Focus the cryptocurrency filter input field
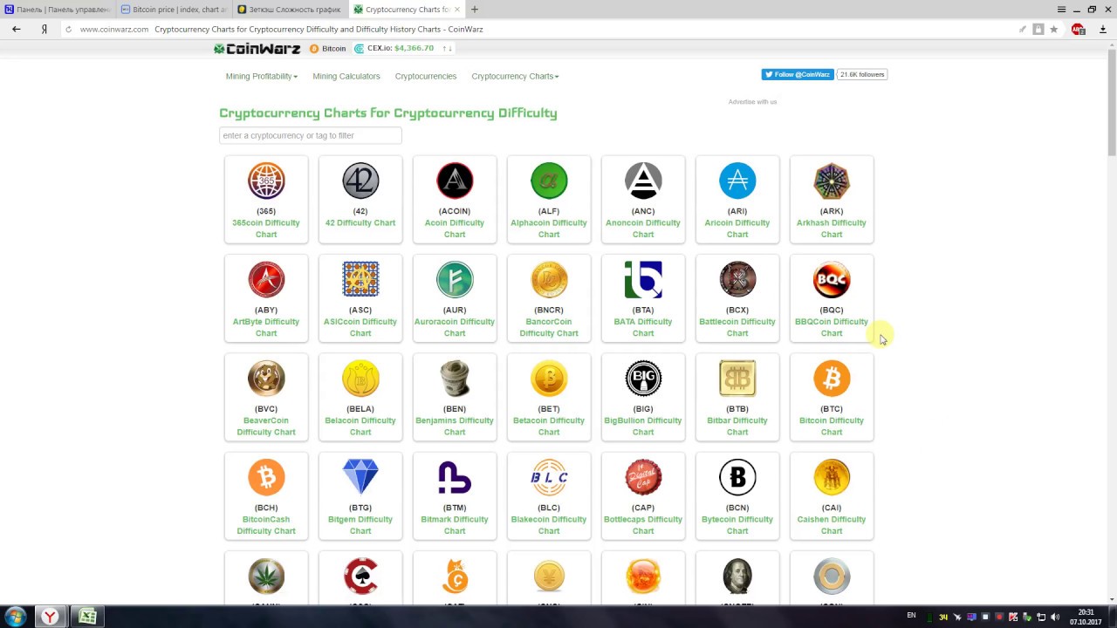Viewport: 1117px width, 628px height. tap(311, 135)
